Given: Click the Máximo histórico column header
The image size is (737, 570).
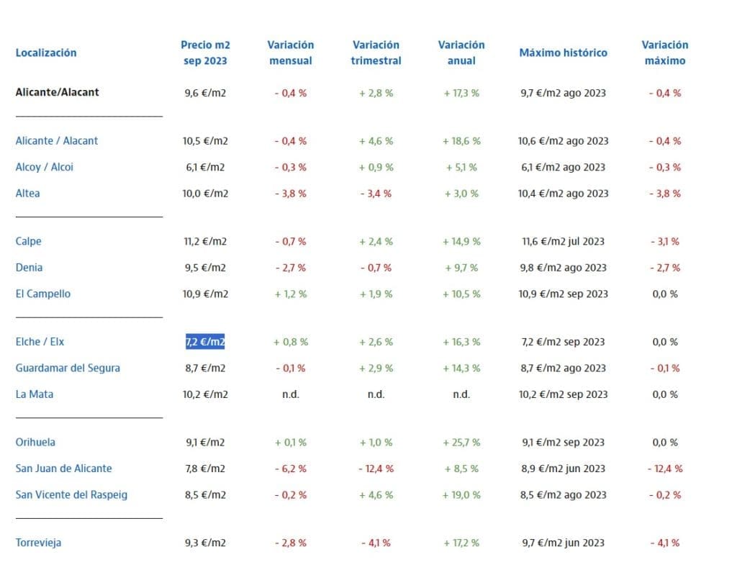Looking at the screenshot, I should (563, 53).
